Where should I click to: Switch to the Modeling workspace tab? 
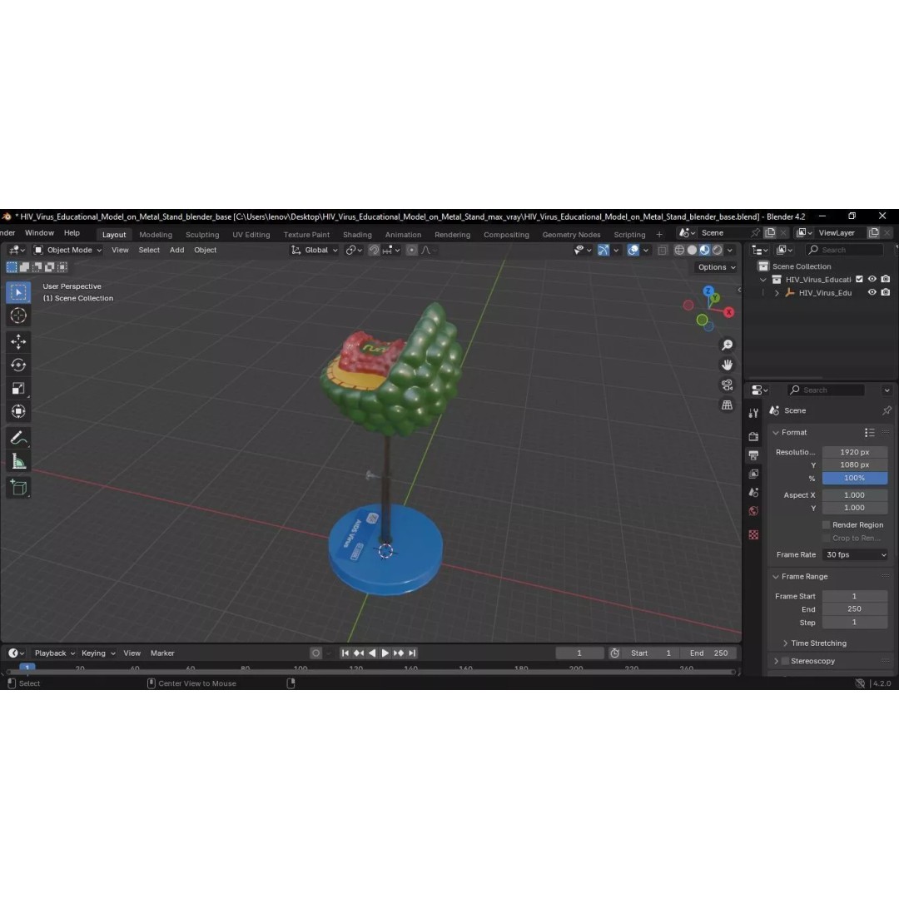coord(156,235)
